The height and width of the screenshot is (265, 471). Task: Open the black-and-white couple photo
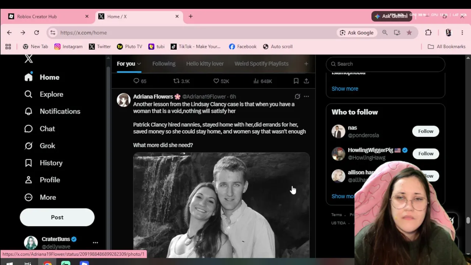tap(221, 205)
